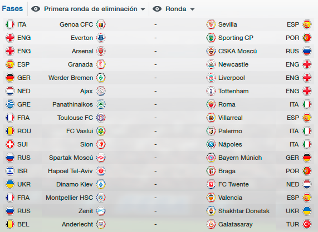Click the Ajax club crest
318x232 pixels.
pos(101,91)
